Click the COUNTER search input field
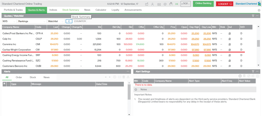 point(80,21)
